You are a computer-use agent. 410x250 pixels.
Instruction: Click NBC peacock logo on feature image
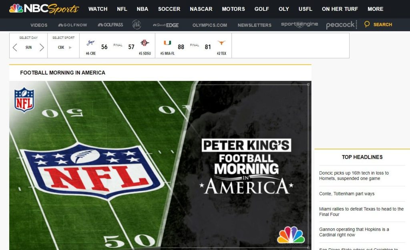[291, 235]
